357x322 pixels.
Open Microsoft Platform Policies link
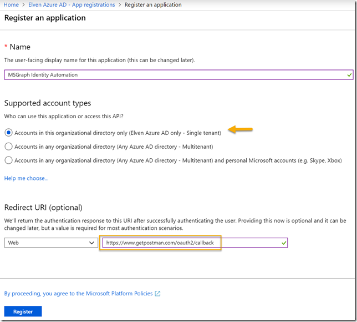click(x=78, y=293)
